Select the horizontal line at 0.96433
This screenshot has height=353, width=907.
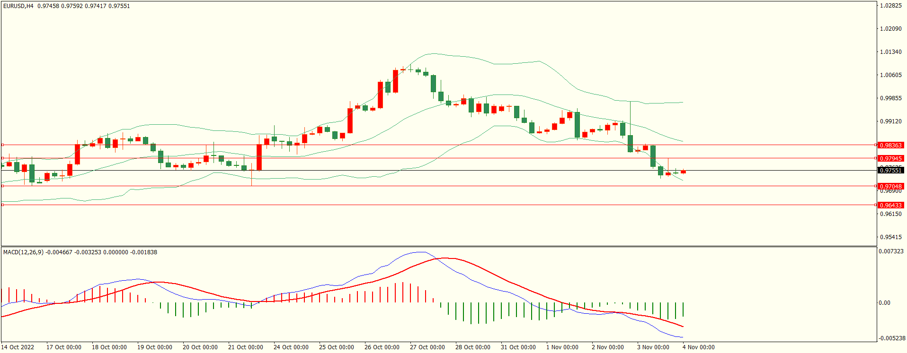(438, 205)
